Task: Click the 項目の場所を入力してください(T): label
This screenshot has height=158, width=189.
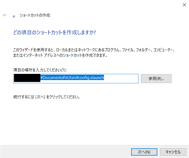Action: [x=40, y=70]
